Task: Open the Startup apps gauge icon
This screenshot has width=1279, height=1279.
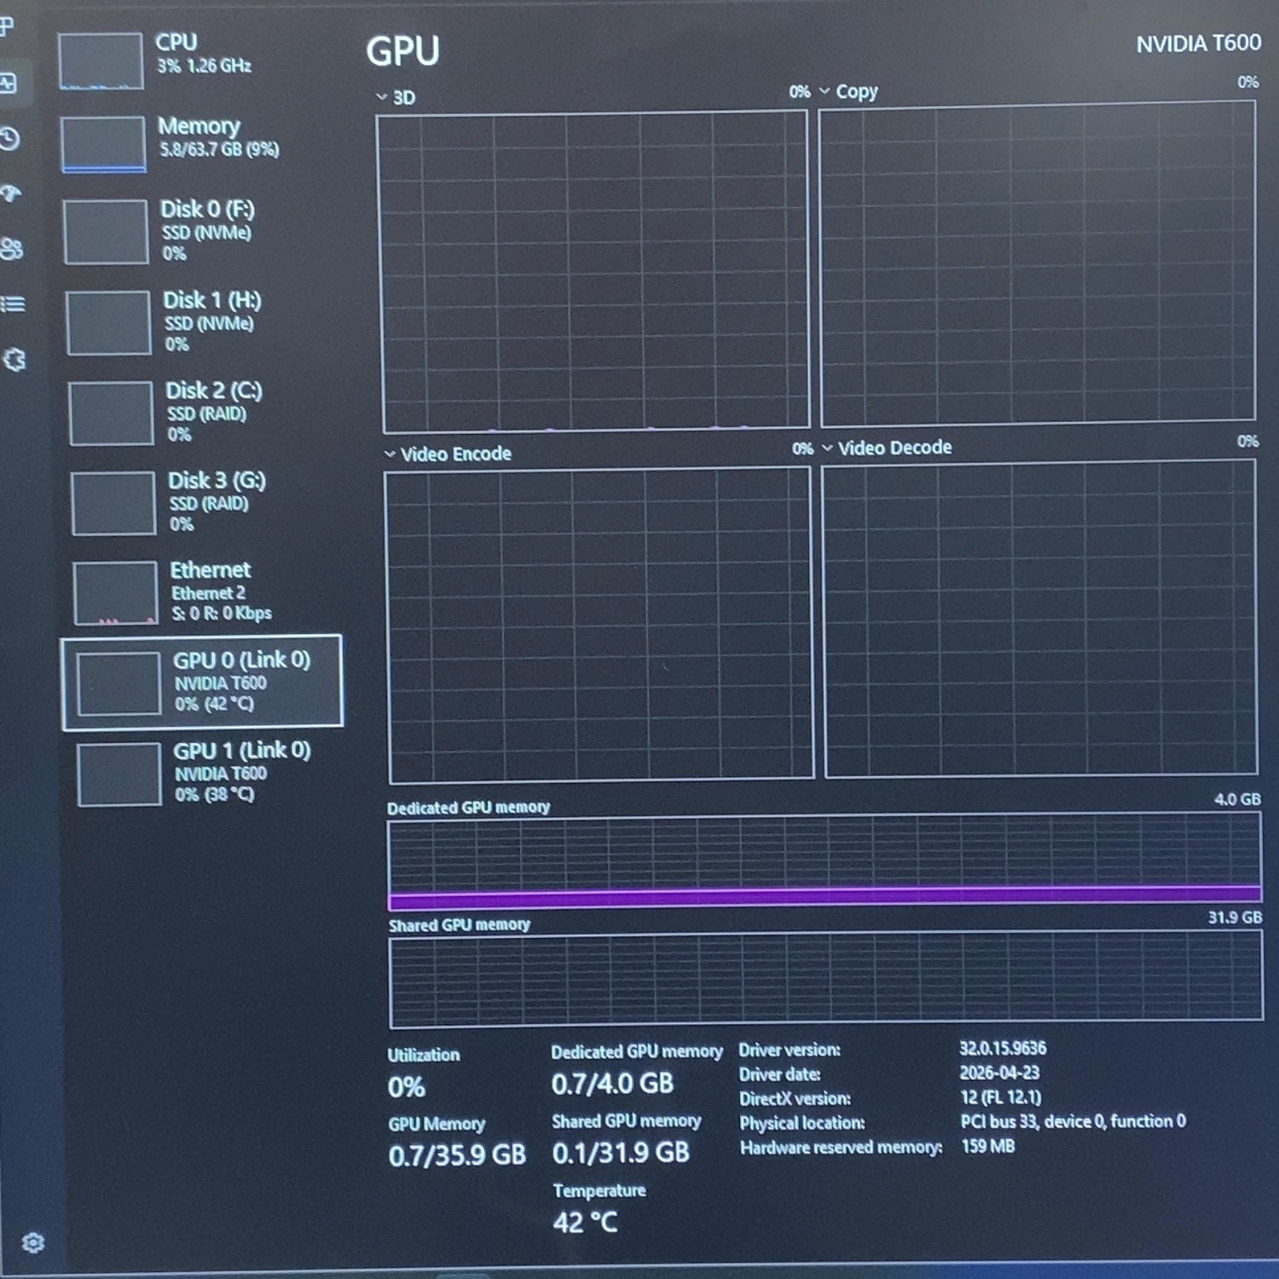Action: pyautogui.click(x=10, y=194)
